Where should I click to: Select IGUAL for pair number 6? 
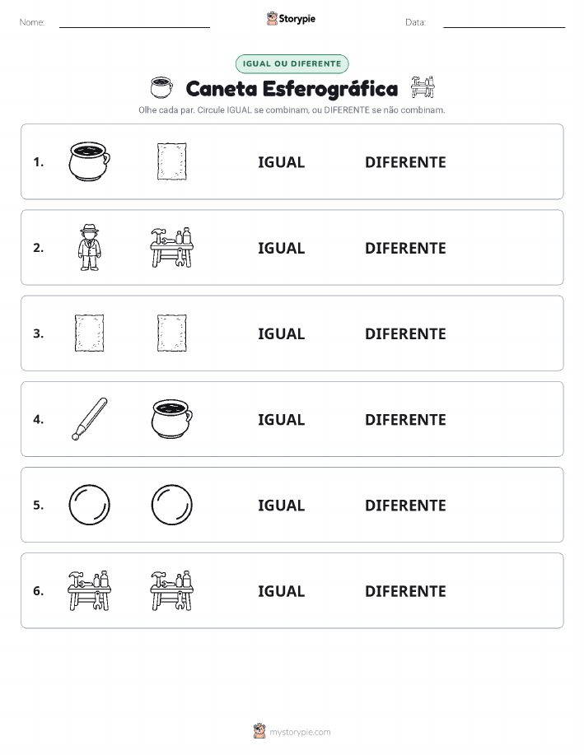click(282, 591)
